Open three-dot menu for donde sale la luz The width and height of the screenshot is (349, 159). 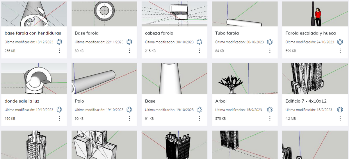59,118
